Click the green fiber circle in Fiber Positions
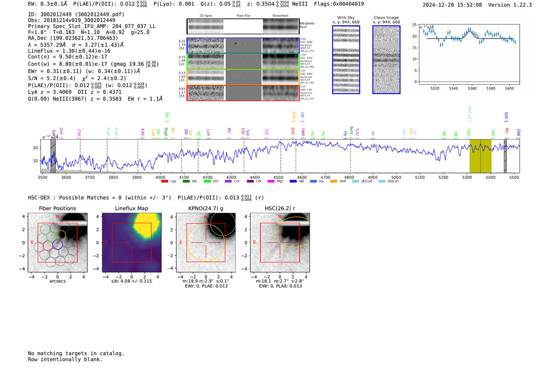This screenshot has height=381, width=560. coord(52,236)
